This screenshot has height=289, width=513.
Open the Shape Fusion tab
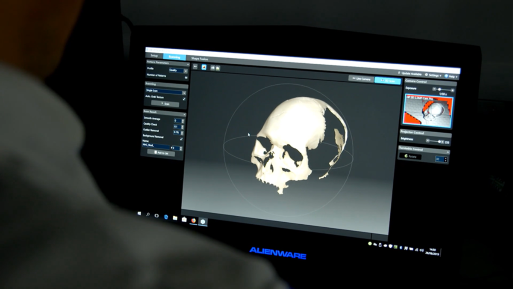(x=199, y=58)
